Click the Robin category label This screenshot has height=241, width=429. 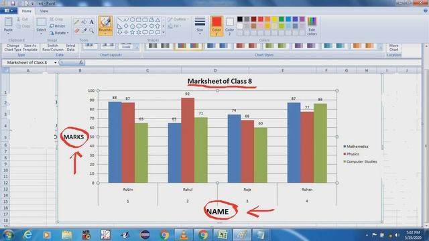point(128,189)
